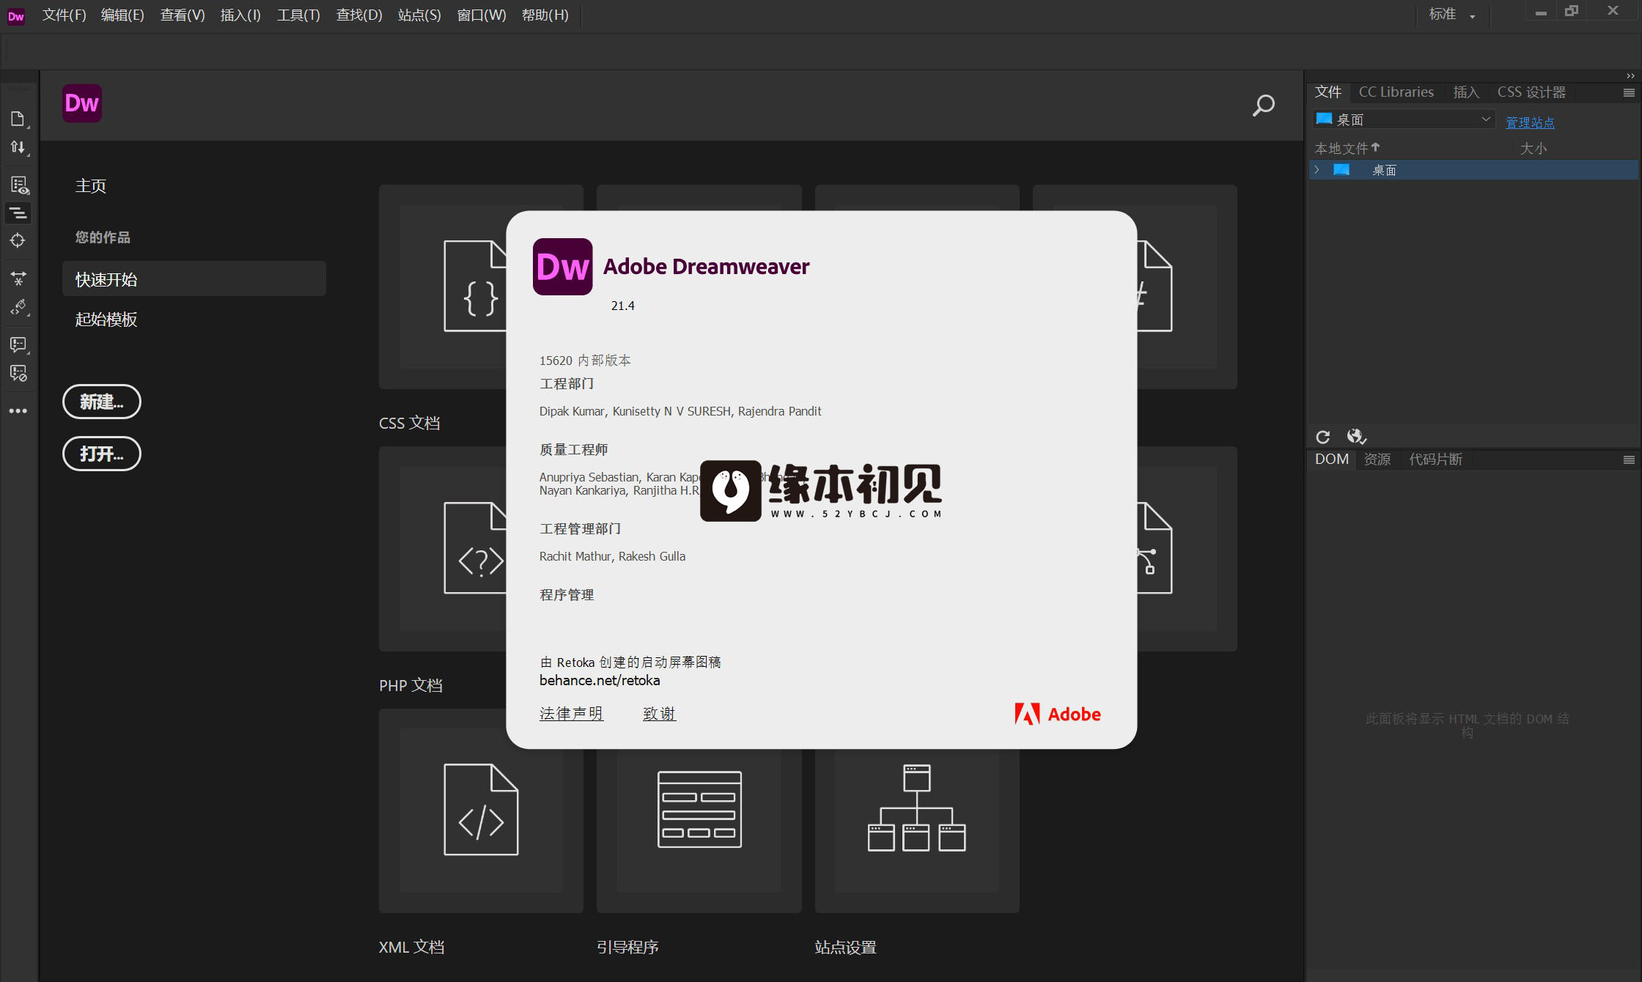Click the collapse full tag icon
The height and width of the screenshot is (982, 1642).
[x=18, y=213]
